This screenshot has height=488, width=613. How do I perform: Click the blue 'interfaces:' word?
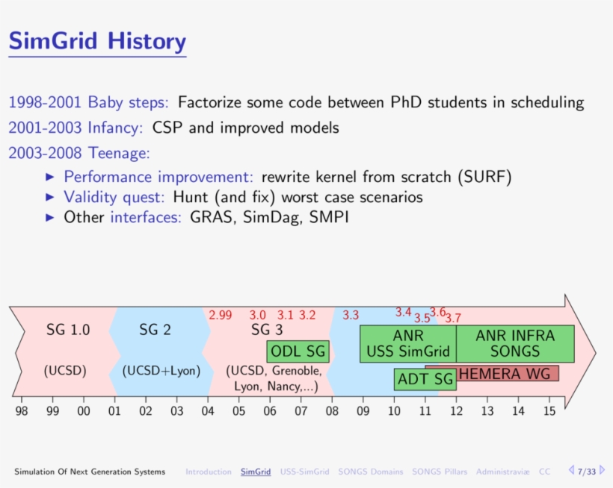(x=146, y=217)
